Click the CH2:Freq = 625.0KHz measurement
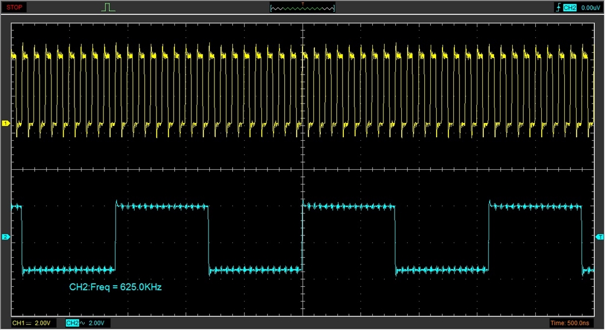This screenshot has height=330, width=605. (115, 287)
